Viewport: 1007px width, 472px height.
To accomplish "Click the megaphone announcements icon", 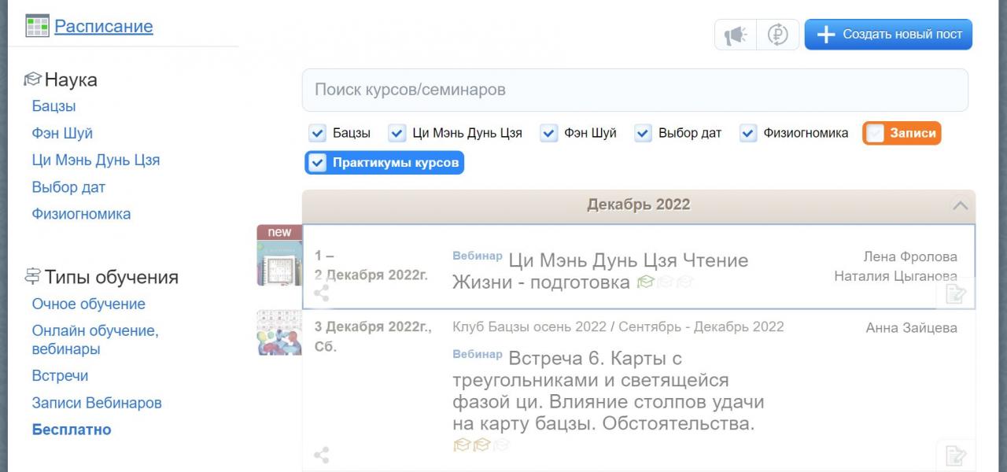I will tap(736, 35).
